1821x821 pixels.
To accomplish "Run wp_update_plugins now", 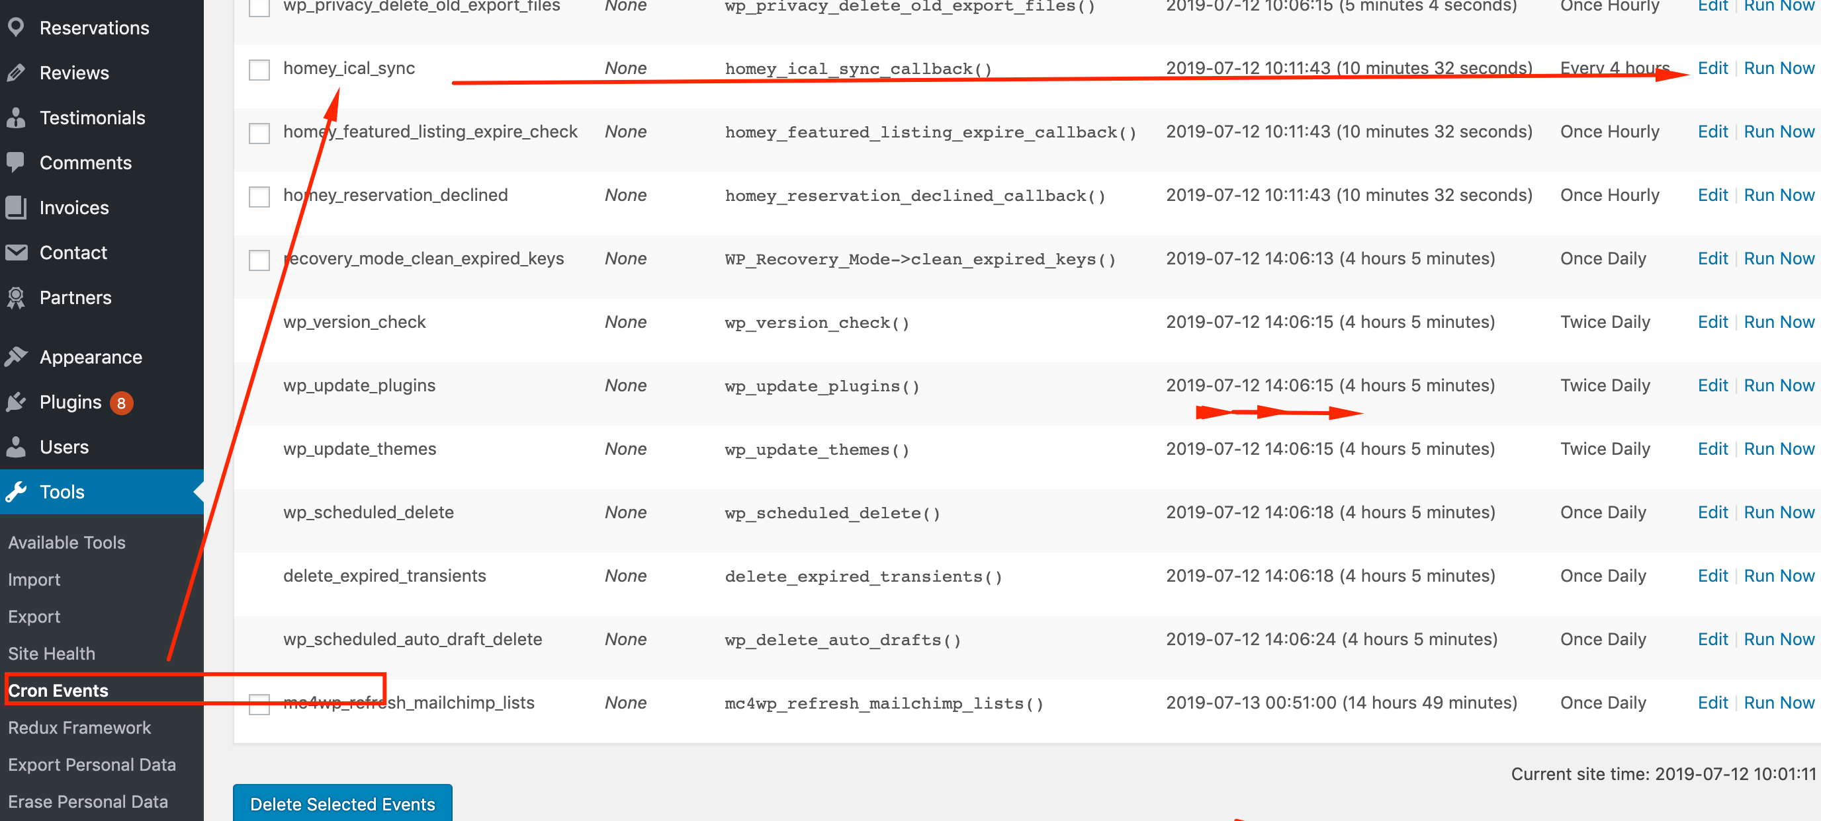I will [x=1779, y=385].
